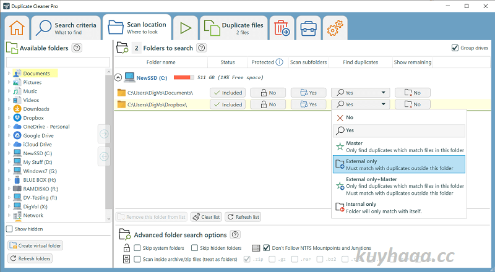Open settings with the orange gears icon
The height and width of the screenshot is (272, 495).
pos(335,28)
